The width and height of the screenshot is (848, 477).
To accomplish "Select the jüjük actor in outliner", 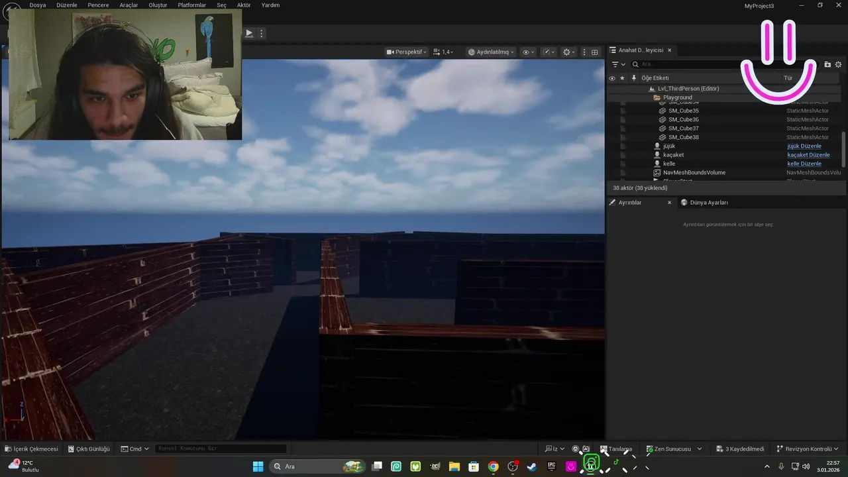I will pos(668,146).
